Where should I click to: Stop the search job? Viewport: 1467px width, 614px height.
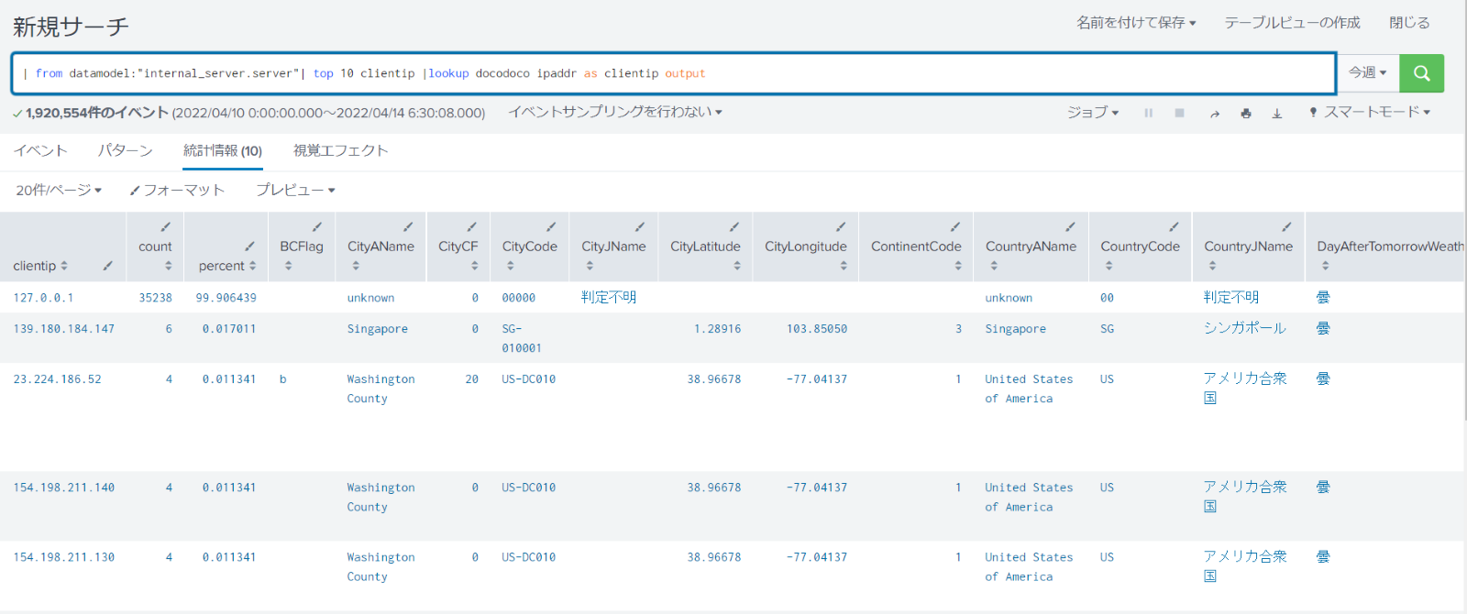pos(1180,113)
